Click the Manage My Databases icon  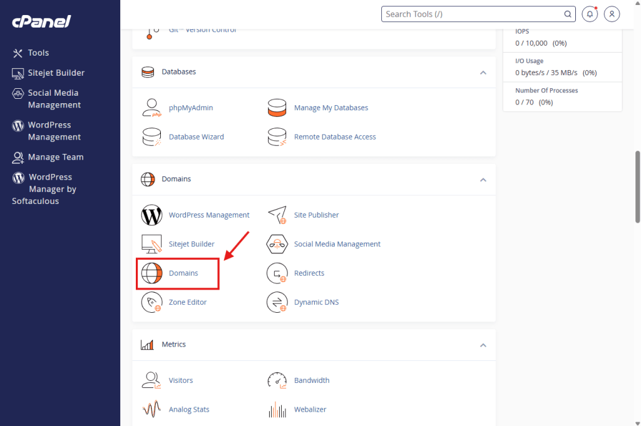pyautogui.click(x=277, y=108)
